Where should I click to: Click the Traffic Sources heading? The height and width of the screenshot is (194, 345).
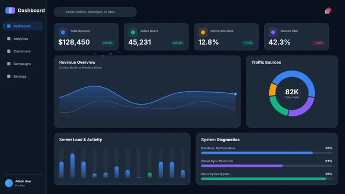pyautogui.click(x=266, y=63)
